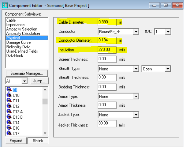Switch to Ampacity Calculation subview
The height and width of the screenshot is (147, 184).
[23, 33]
